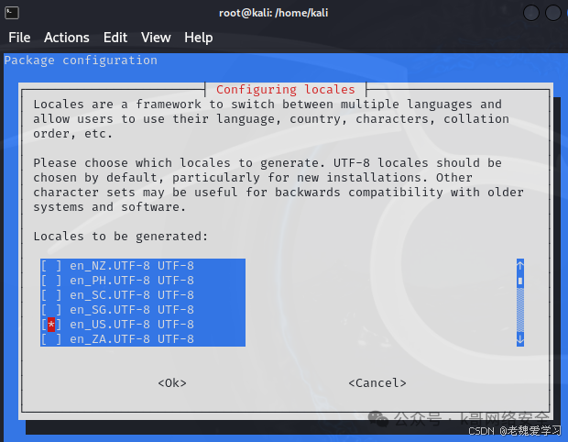Click the terminal icon in the title bar
Image resolution: width=568 pixels, height=442 pixels.
tap(12, 13)
